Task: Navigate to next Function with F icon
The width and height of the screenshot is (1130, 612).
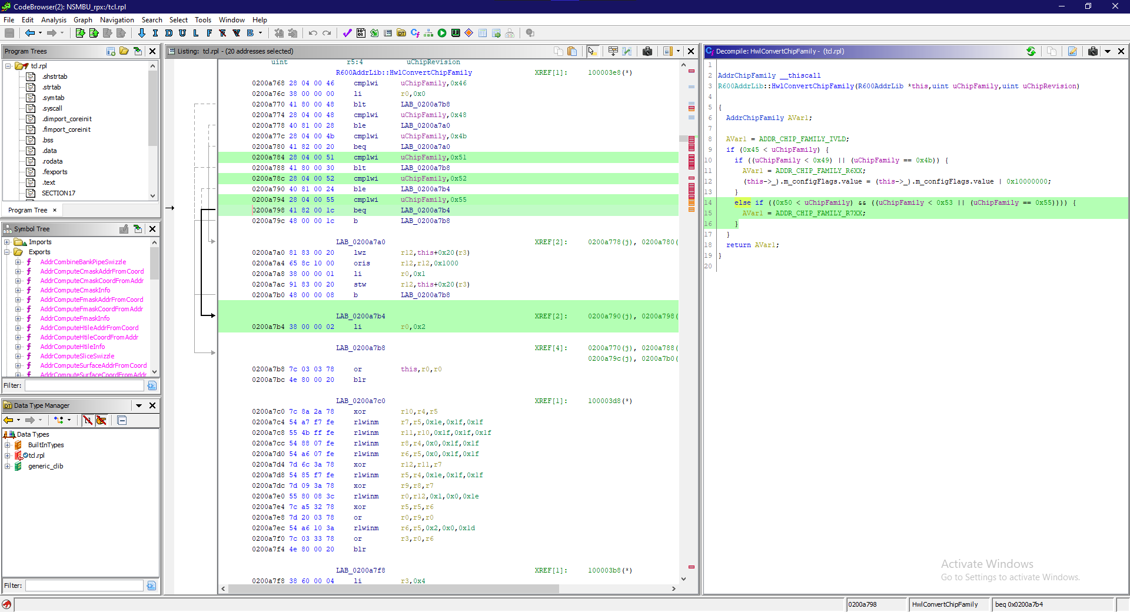Action: point(210,34)
